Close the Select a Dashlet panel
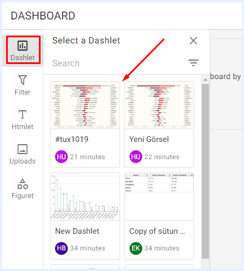This screenshot has height=271, width=244. [x=193, y=41]
